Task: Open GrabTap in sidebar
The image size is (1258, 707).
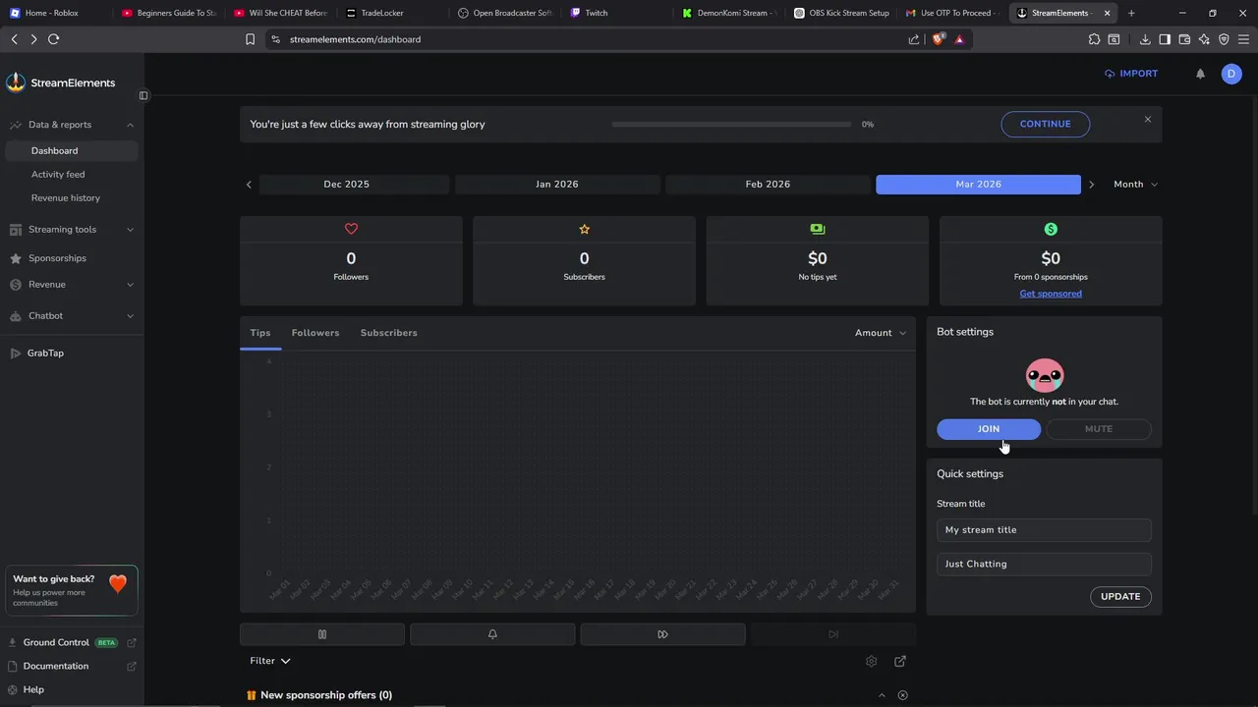Action: click(45, 353)
